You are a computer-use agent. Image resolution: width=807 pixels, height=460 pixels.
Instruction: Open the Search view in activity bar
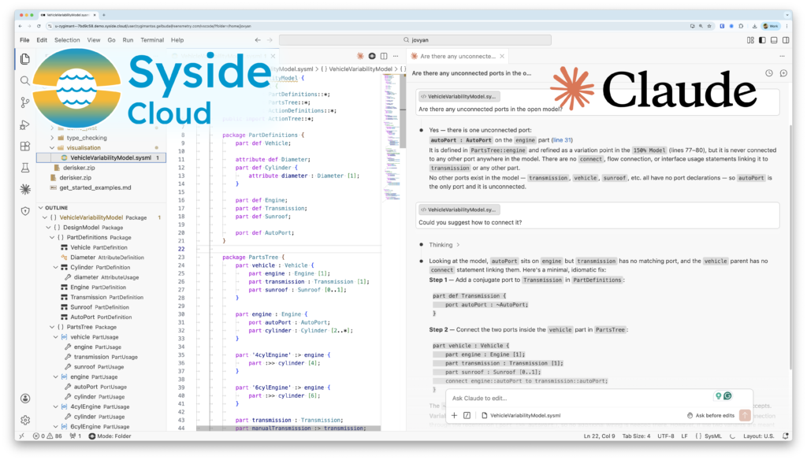pos(25,80)
